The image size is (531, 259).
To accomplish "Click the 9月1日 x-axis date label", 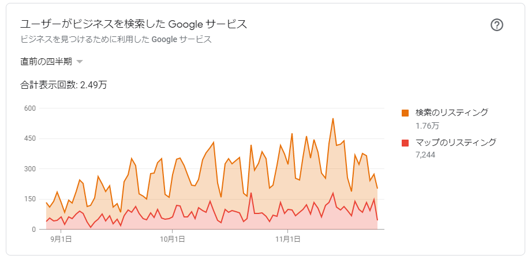I will [x=61, y=239].
